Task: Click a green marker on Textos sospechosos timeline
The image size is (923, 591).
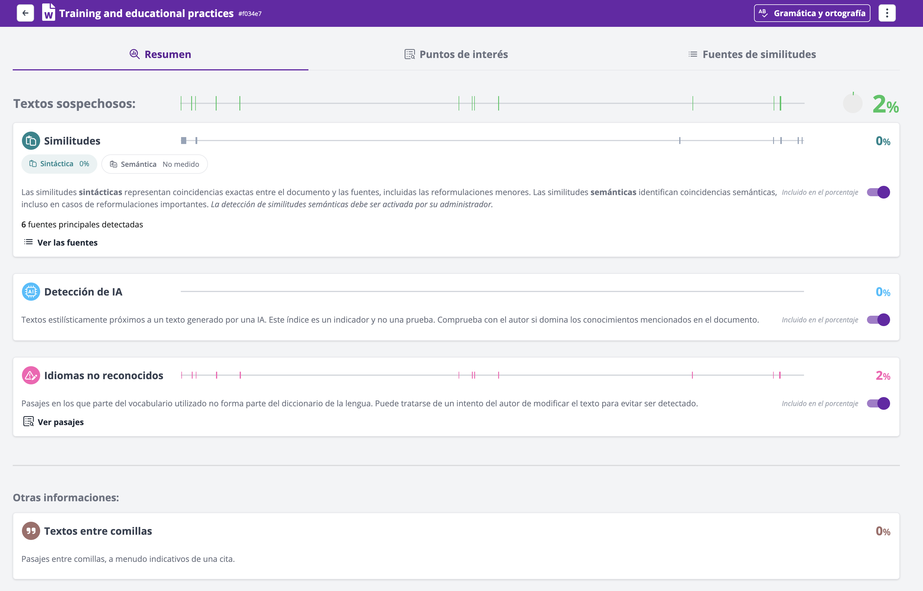Action: 240,103
